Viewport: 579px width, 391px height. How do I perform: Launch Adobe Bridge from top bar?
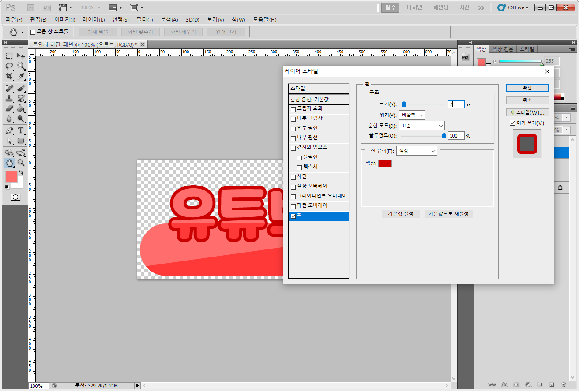coord(31,7)
